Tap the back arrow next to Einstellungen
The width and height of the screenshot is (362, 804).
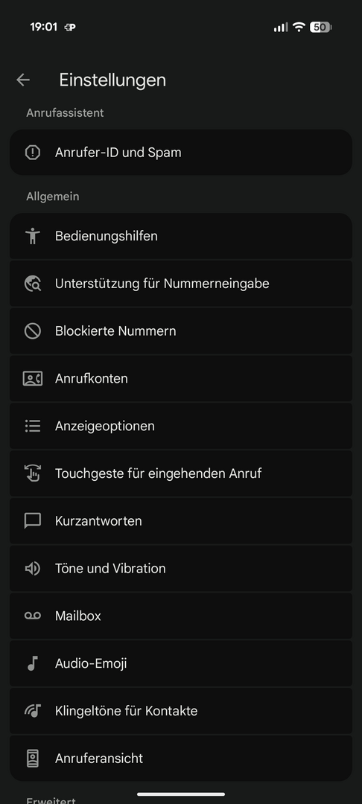23,80
